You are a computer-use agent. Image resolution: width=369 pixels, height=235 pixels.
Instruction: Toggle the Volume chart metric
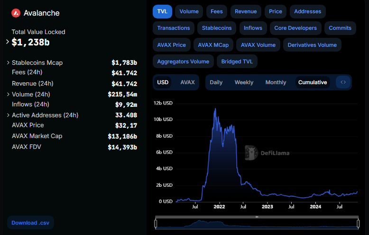[x=189, y=11]
